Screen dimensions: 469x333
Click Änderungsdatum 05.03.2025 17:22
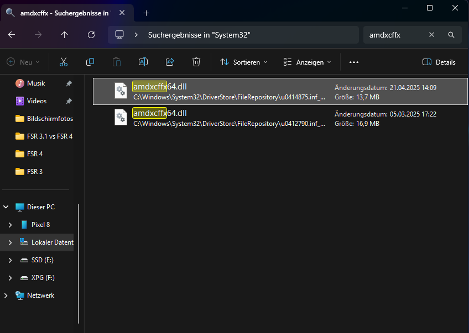click(x=385, y=114)
